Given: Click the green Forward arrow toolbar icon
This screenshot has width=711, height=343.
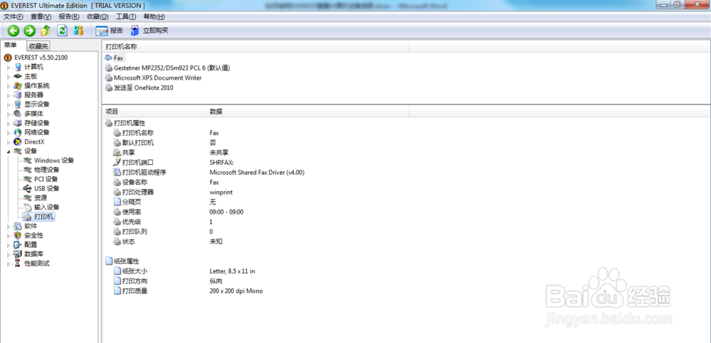Looking at the screenshot, I should pos(29,31).
